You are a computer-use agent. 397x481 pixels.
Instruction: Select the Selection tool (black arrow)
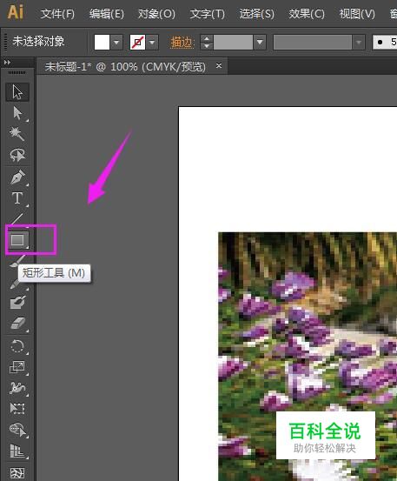[17, 92]
